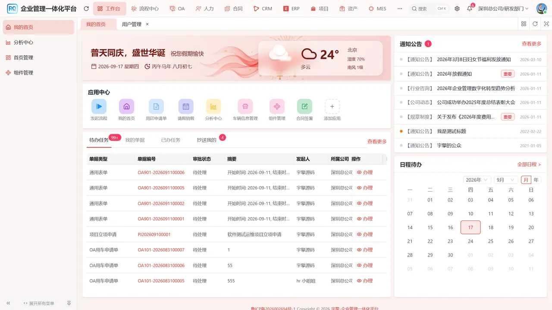Open the notification bell

tap(470, 9)
